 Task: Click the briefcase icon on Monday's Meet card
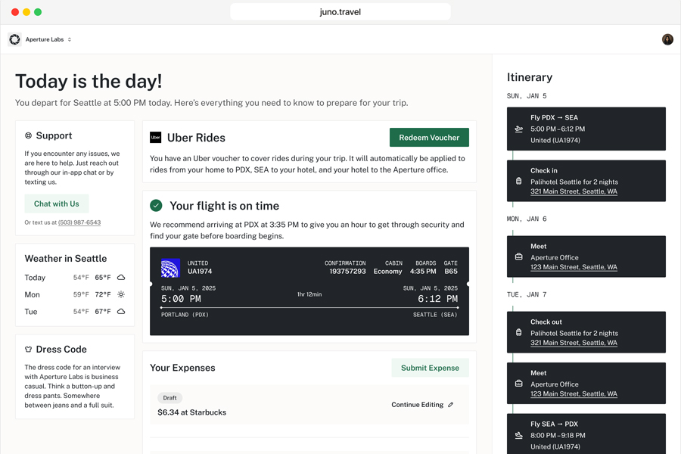518,257
